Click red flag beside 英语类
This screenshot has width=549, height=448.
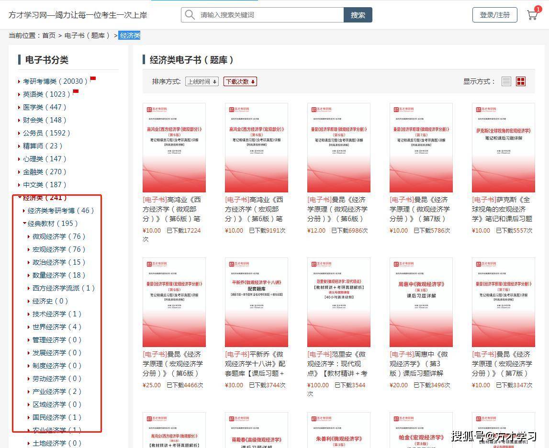coord(76,91)
